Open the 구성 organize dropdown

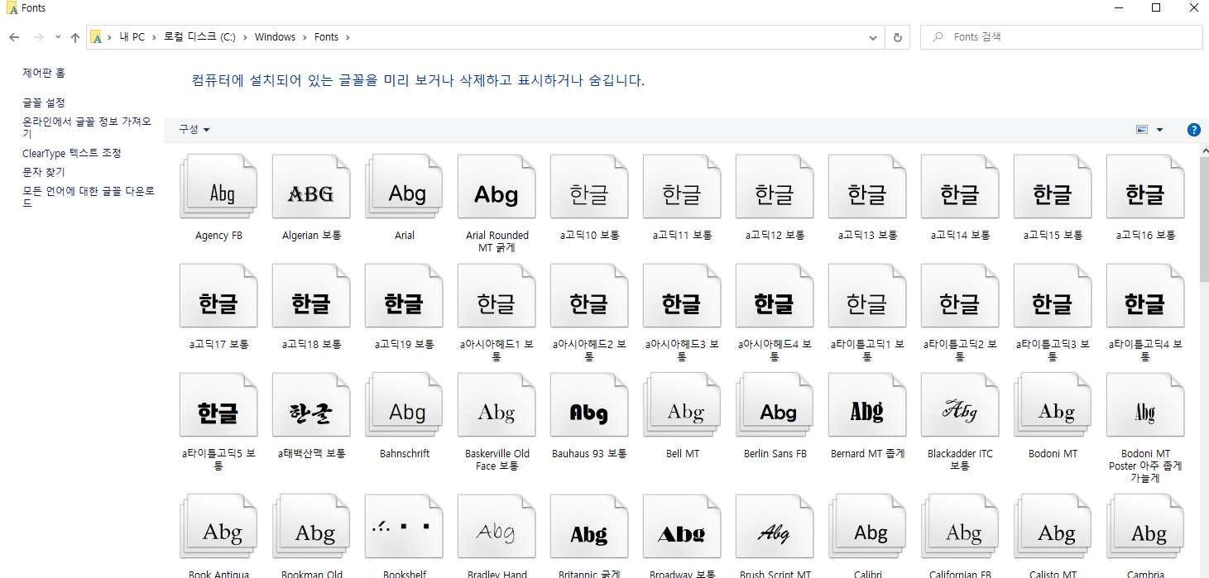click(194, 130)
